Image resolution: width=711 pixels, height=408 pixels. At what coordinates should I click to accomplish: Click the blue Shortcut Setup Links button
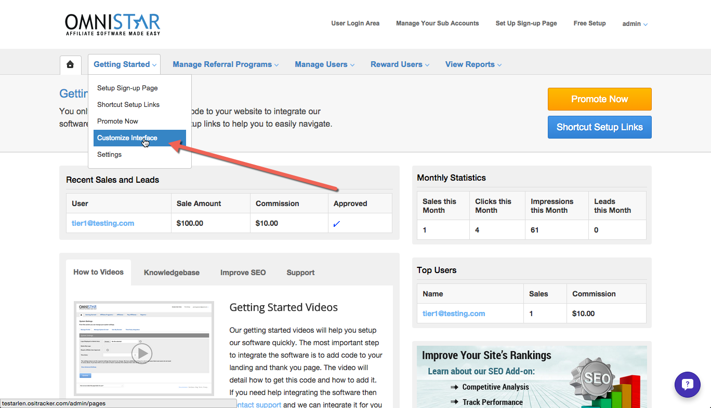tap(600, 127)
